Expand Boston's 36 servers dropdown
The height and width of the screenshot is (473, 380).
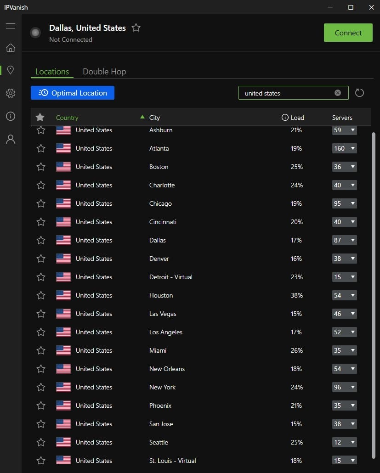(x=344, y=167)
